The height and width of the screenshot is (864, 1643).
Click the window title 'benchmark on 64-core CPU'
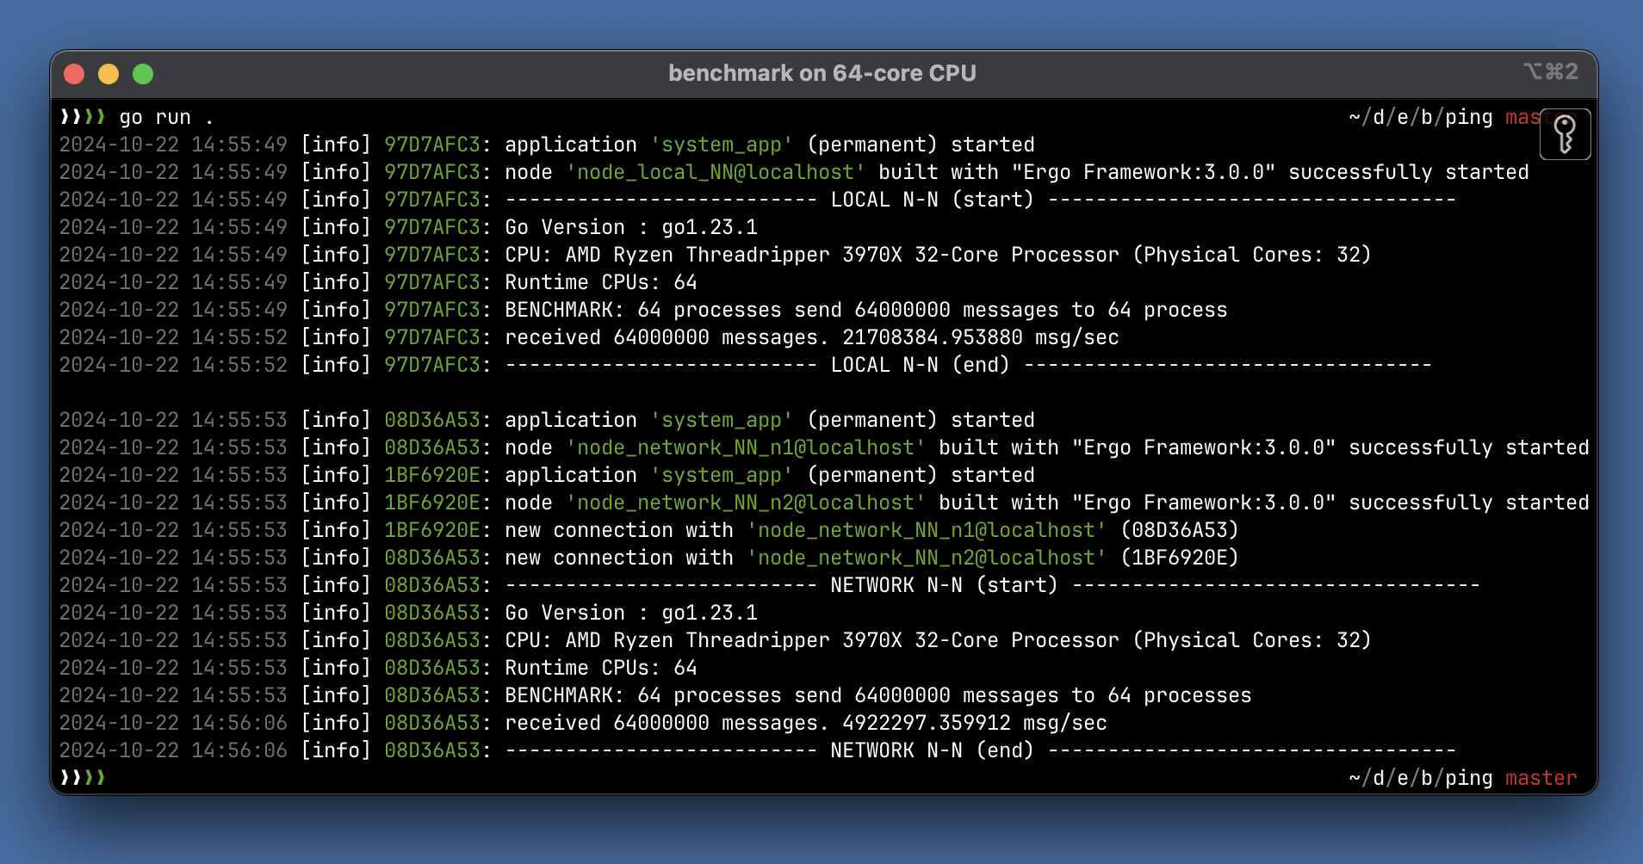(x=821, y=73)
